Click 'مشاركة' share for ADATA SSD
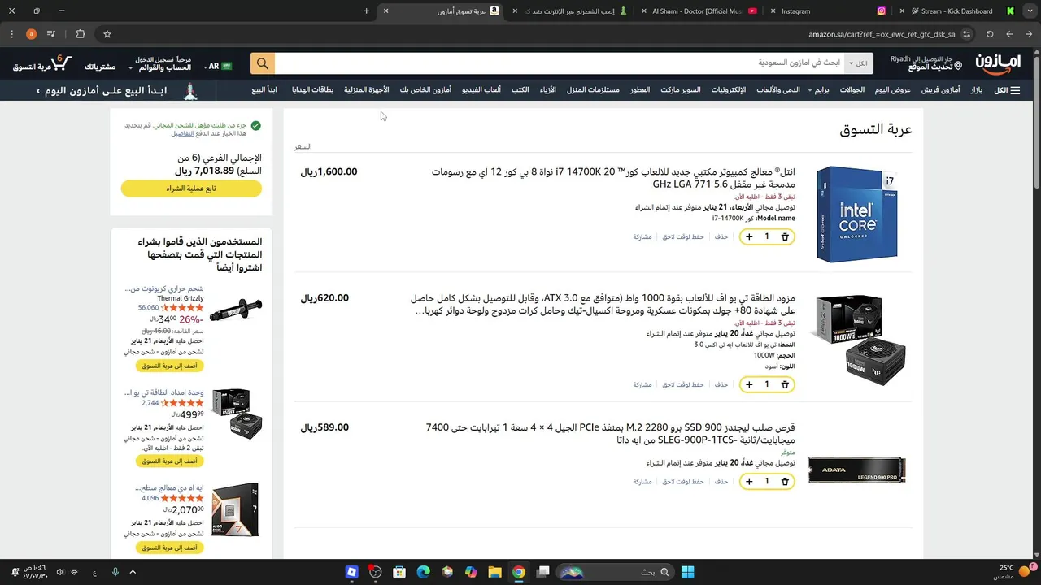 (642, 481)
